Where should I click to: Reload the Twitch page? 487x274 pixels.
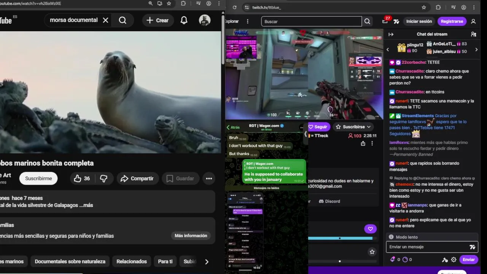(x=234, y=7)
